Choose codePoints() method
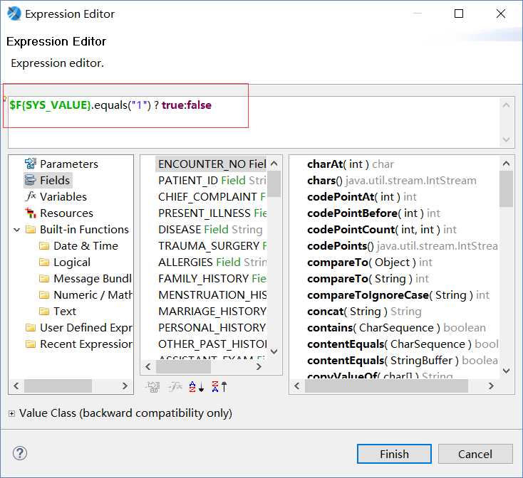The height and width of the screenshot is (478, 523). click(x=403, y=245)
